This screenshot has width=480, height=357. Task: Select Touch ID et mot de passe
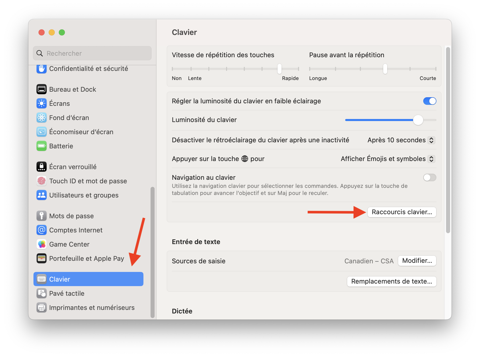(x=88, y=181)
